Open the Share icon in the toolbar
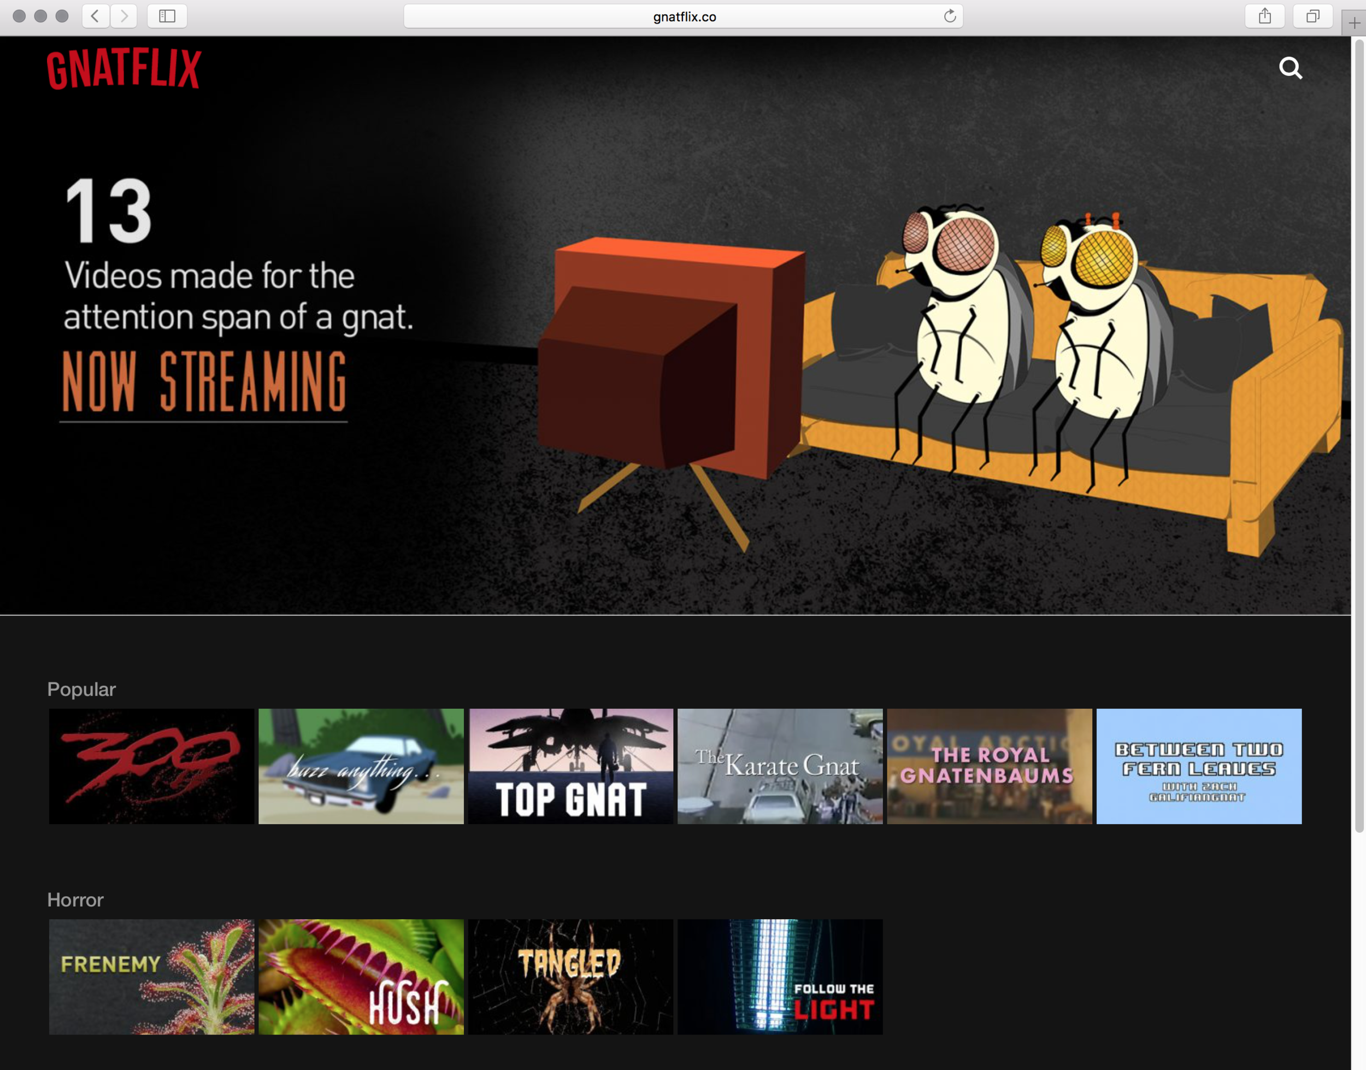 [1264, 16]
